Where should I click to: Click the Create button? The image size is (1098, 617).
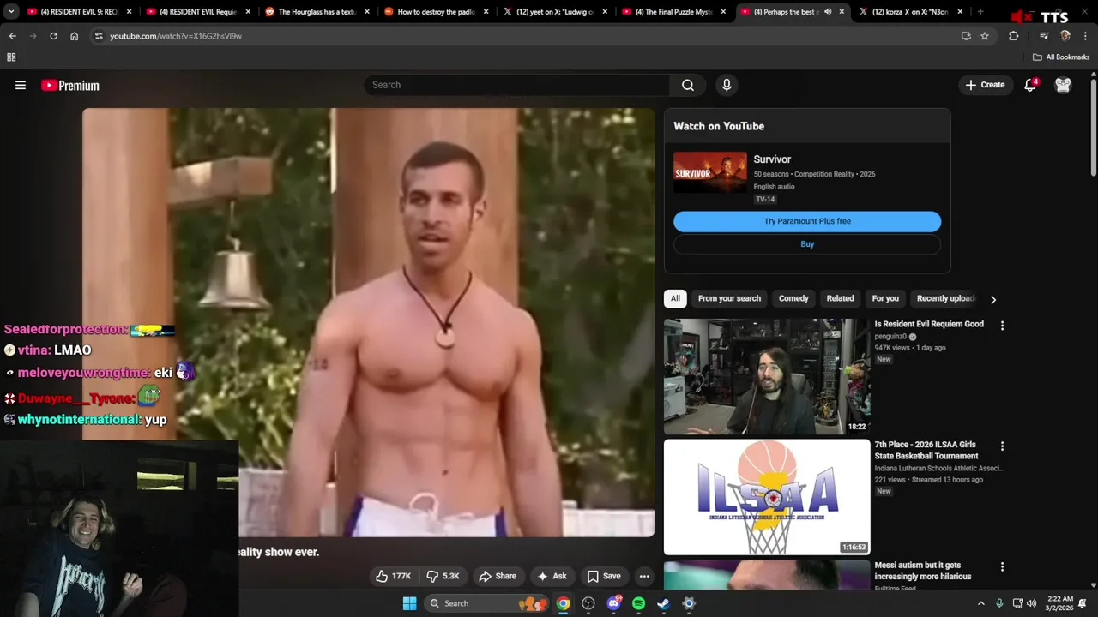coord(985,85)
